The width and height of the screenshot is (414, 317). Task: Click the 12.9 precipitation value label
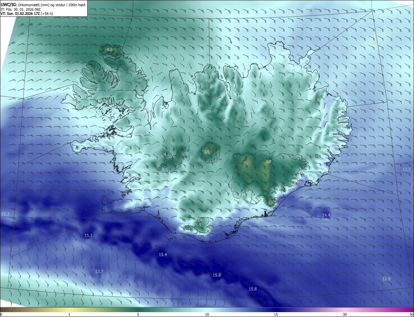tap(387, 279)
